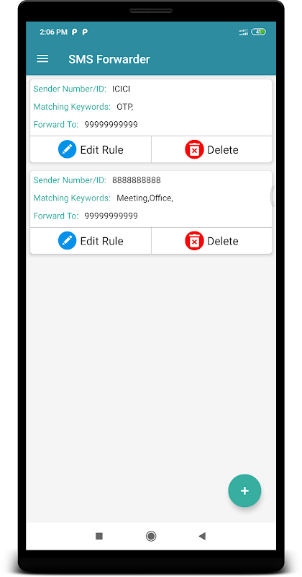Select the ICICI sender ID value
The width and height of the screenshot is (302, 577).
[121, 89]
